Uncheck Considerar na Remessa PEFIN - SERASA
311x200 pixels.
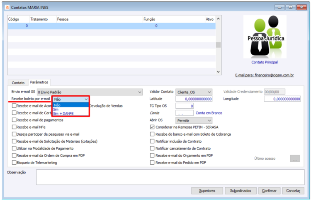[x=152, y=127]
